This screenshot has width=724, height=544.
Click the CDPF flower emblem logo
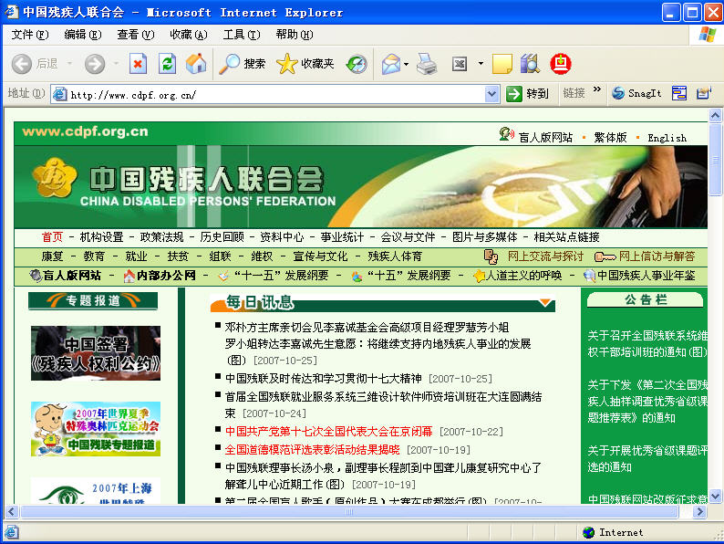55,178
